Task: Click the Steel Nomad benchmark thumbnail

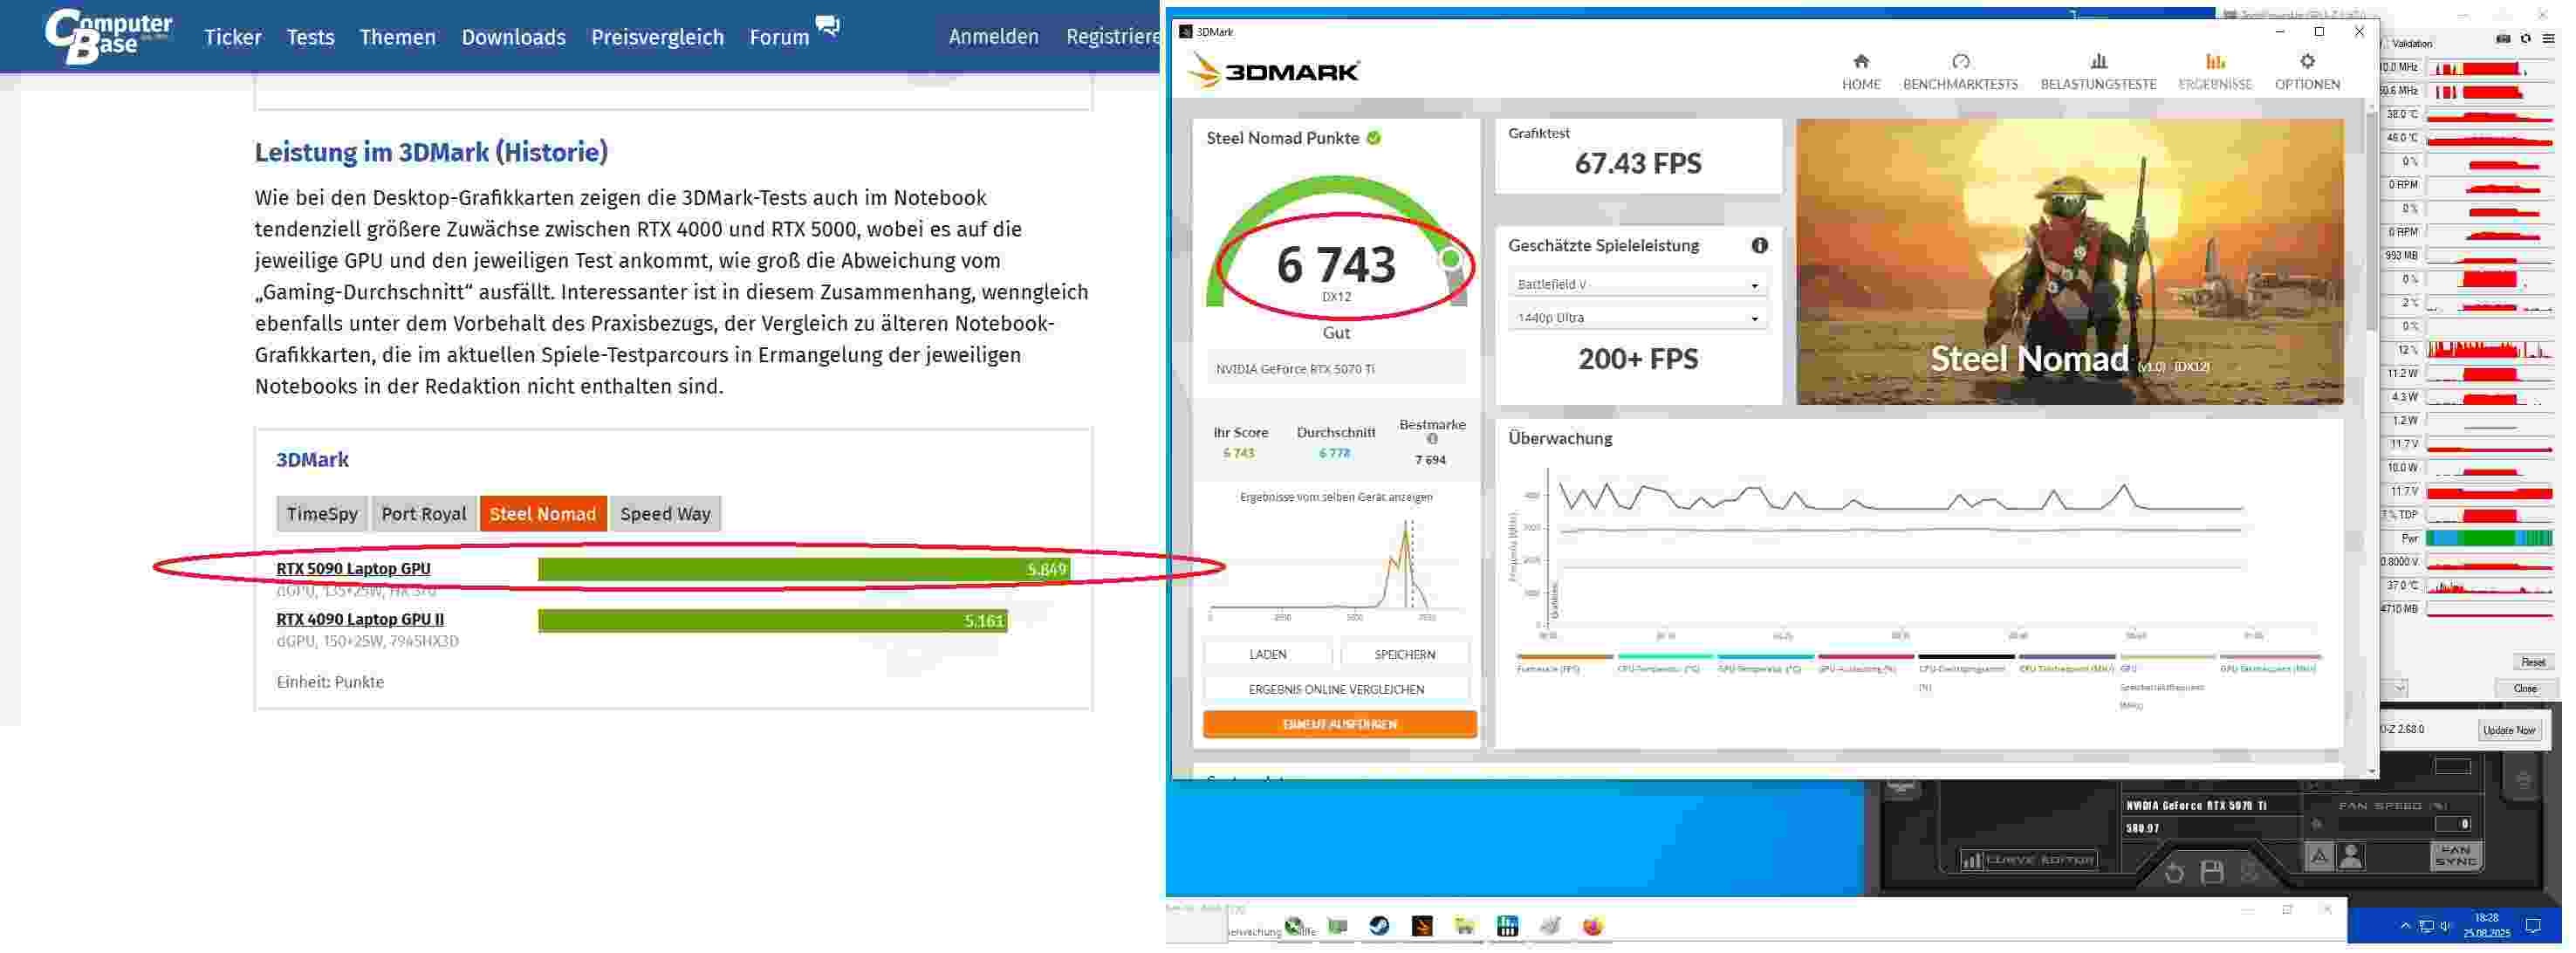Action: tap(2068, 262)
